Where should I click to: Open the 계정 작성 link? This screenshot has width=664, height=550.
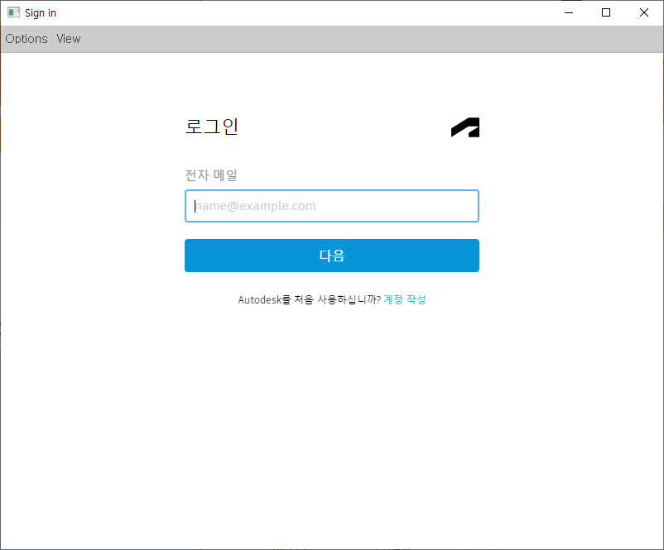(404, 299)
